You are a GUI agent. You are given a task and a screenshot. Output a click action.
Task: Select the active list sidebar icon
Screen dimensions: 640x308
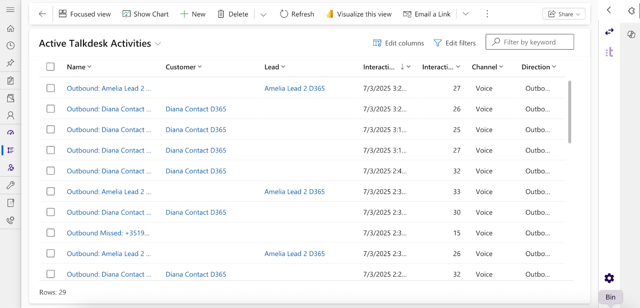pos(10,150)
